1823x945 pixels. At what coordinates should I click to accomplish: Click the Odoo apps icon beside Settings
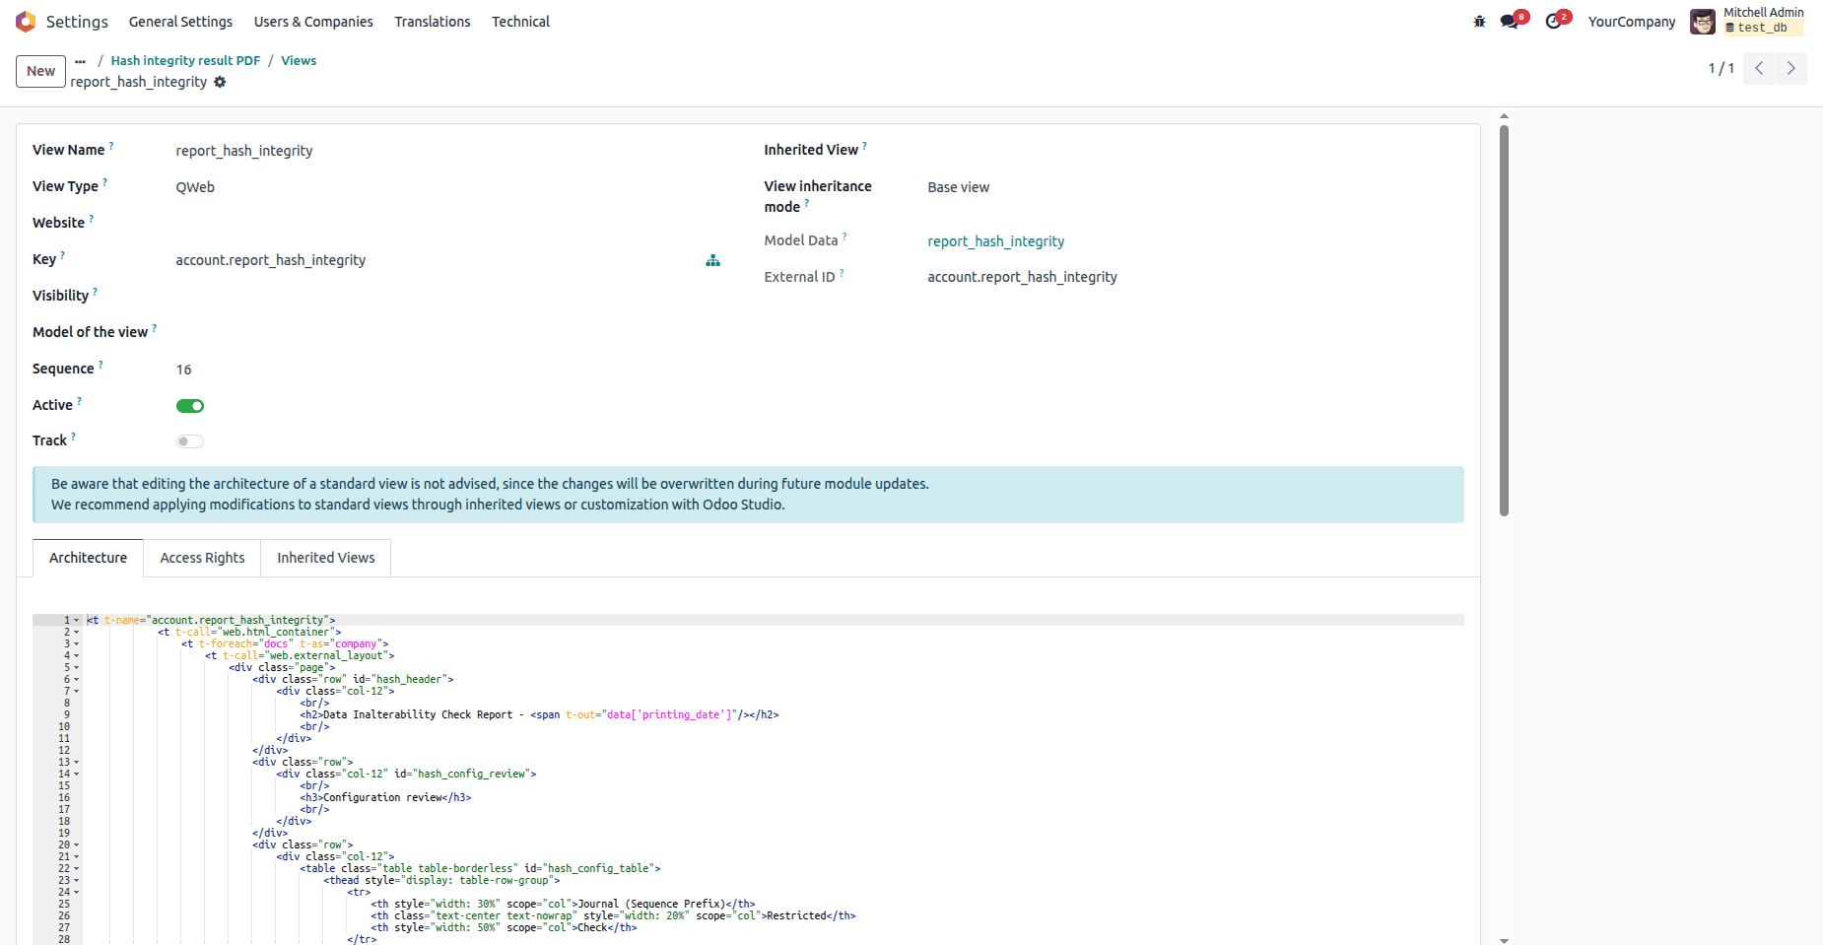point(25,21)
